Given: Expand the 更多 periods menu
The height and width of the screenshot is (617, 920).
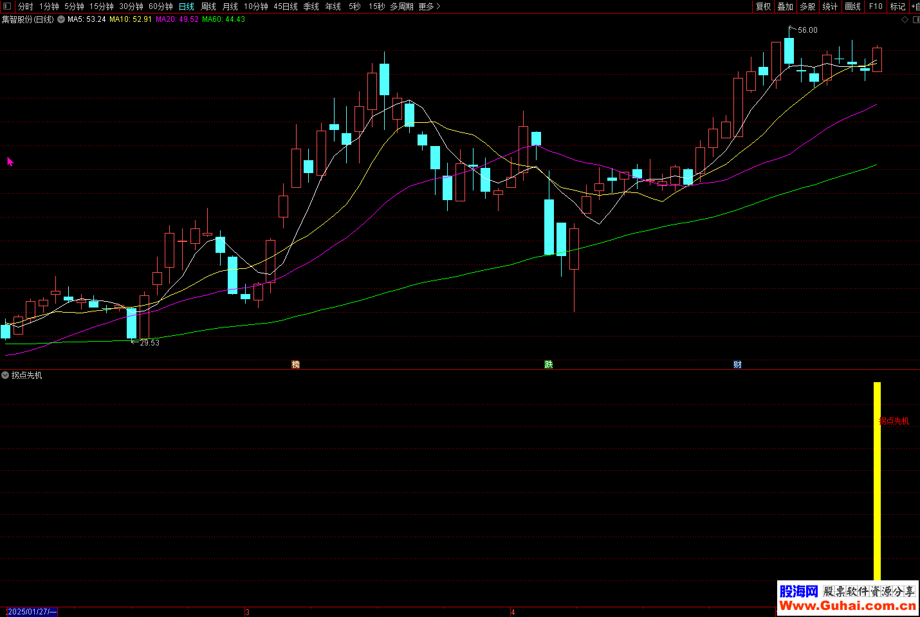Looking at the screenshot, I should (429, 6).
